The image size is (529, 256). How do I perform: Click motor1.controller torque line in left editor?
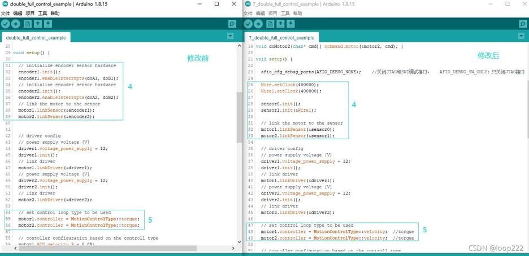[79, 219]
